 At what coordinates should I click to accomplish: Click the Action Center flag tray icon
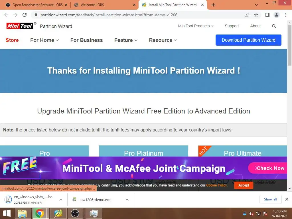point(265,214)
